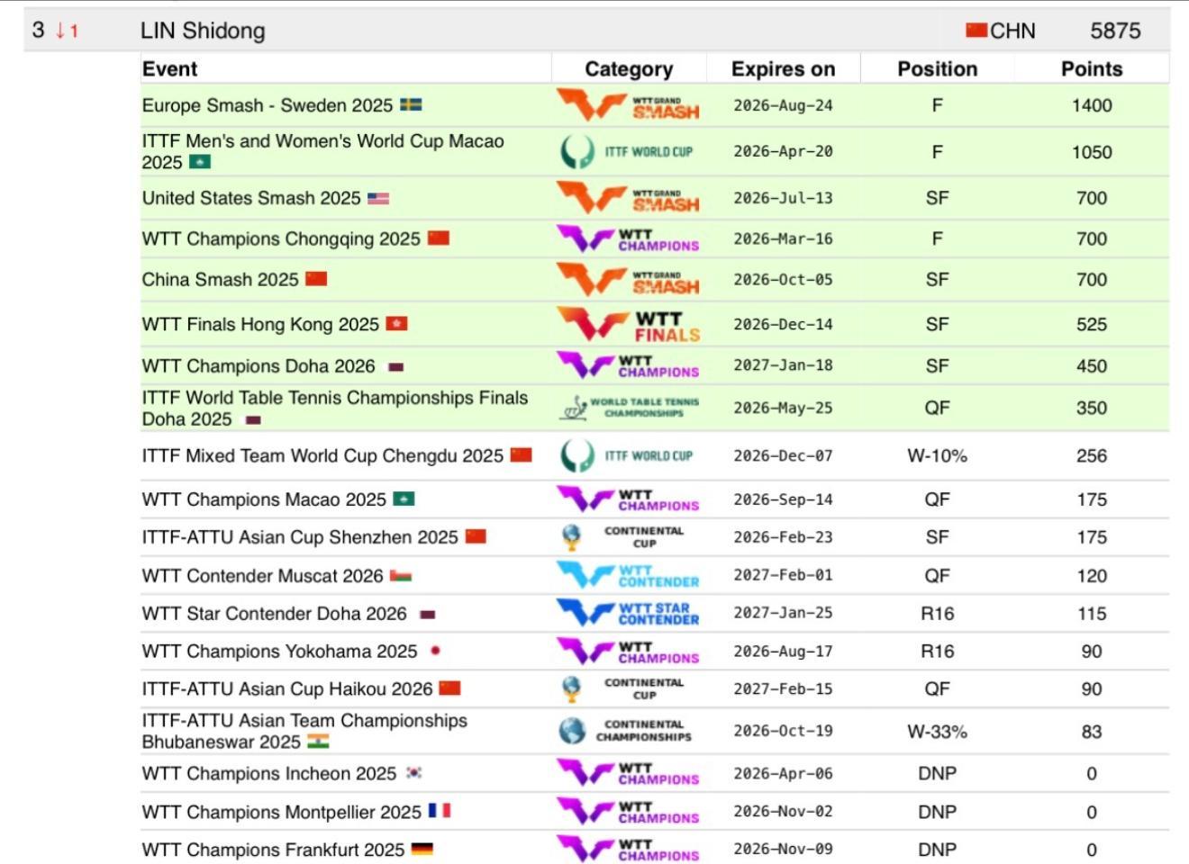
Task: Sort by the Event column header
Action: point(169,69)
